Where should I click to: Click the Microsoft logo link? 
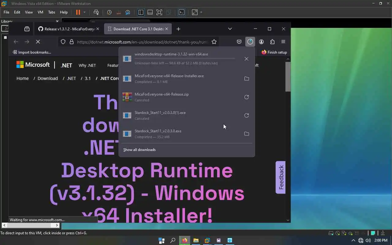(x=33, y=65)
